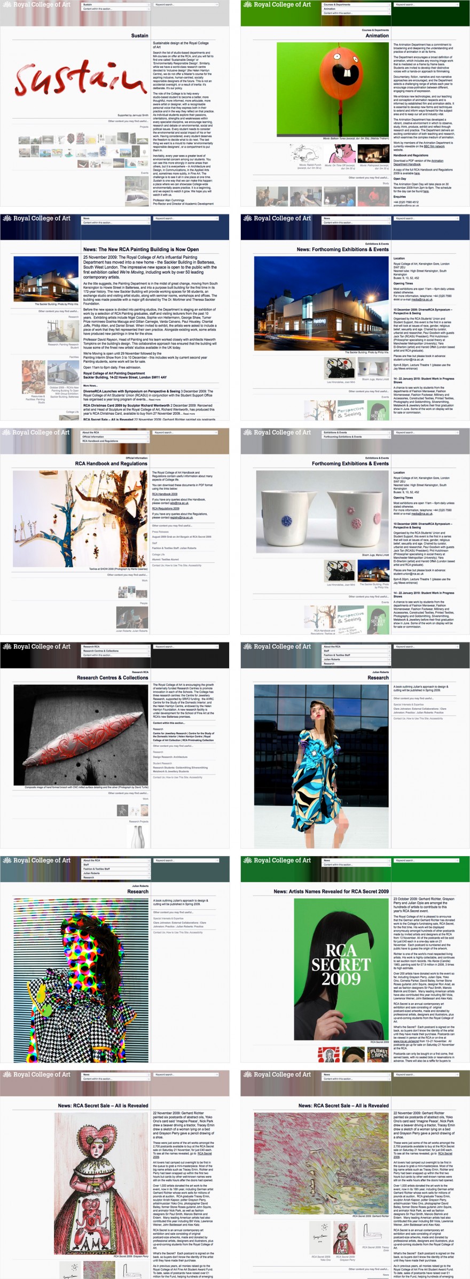Click the RCA logo on the New RCA Painting Building page
Screen dimensions: 470x1279
click(x=36, y=218)
